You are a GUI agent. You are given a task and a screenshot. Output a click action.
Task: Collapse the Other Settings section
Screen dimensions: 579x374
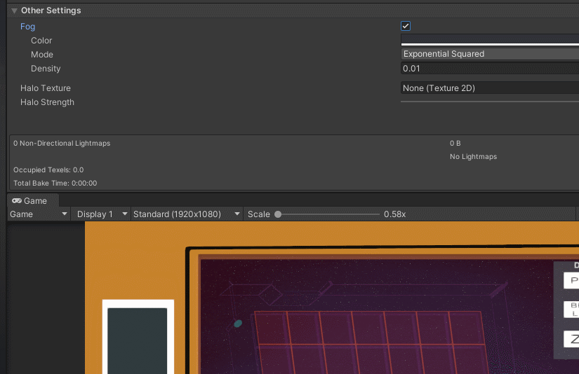click(x=15, y=11)
